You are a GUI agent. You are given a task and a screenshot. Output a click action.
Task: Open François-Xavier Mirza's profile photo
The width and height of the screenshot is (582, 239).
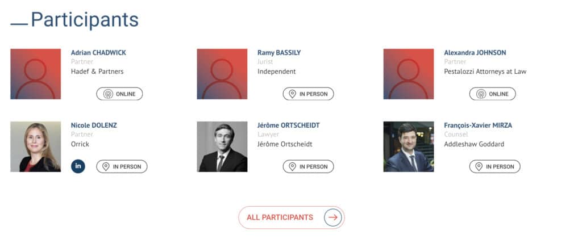tap(408, 146)
